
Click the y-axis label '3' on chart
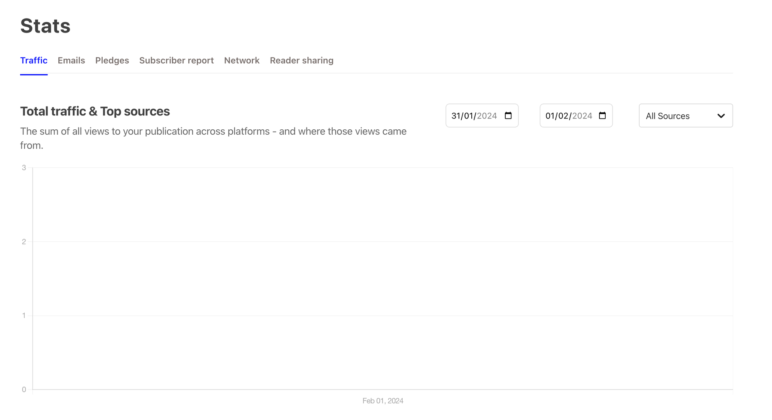coord(24,168)
